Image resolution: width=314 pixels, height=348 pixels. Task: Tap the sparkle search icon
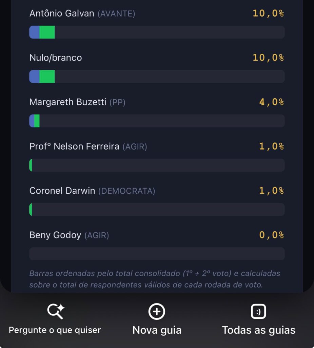coord(56,311)
